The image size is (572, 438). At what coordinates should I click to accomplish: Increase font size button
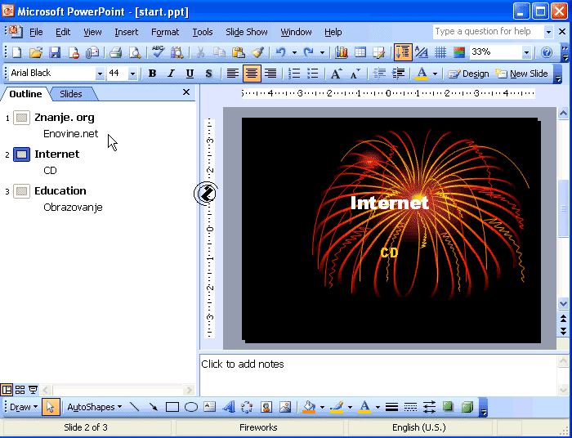(336, 74)
